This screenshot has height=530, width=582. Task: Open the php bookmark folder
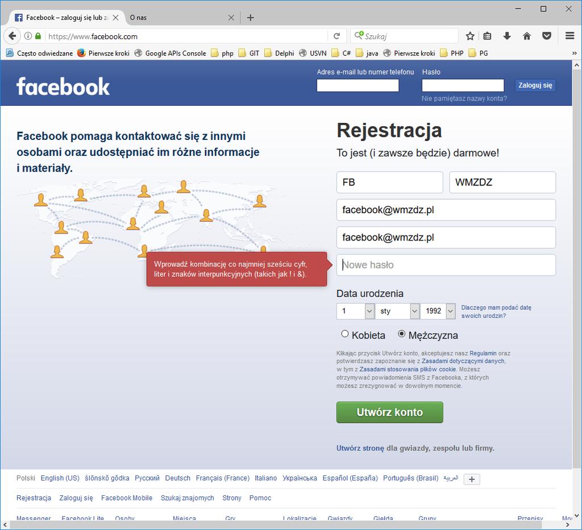[x=222, y=53]
